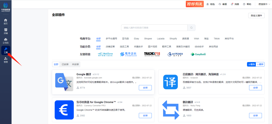The width and height of the screenshot is (272, 124).
Task: Open the Home (首页) sidebar icon
Action: click(x=6, y=21)
